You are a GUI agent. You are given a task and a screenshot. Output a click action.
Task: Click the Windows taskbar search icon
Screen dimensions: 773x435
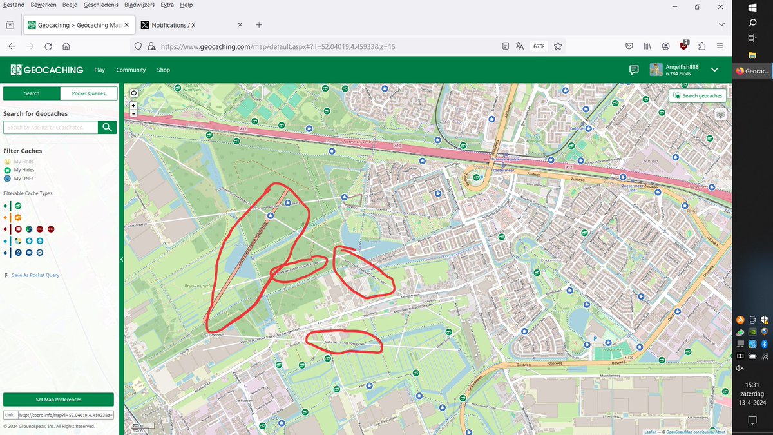752,23
